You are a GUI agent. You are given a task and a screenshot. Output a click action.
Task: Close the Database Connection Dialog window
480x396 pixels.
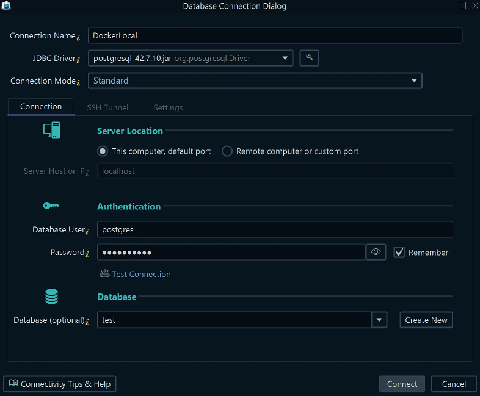click(475, 5)
